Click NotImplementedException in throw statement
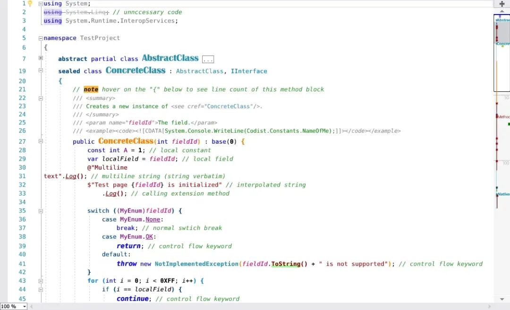This screenshot has width=510, height=310. 196,264
